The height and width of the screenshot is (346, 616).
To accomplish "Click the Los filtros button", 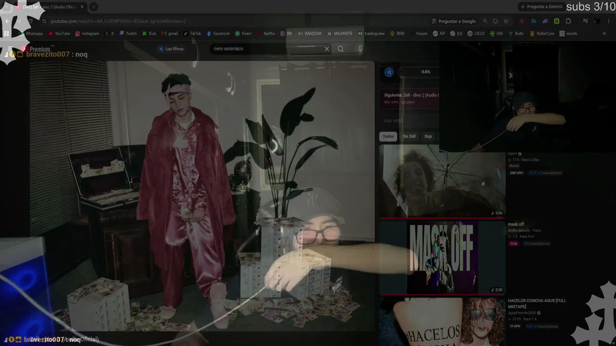I will (171, 49).
